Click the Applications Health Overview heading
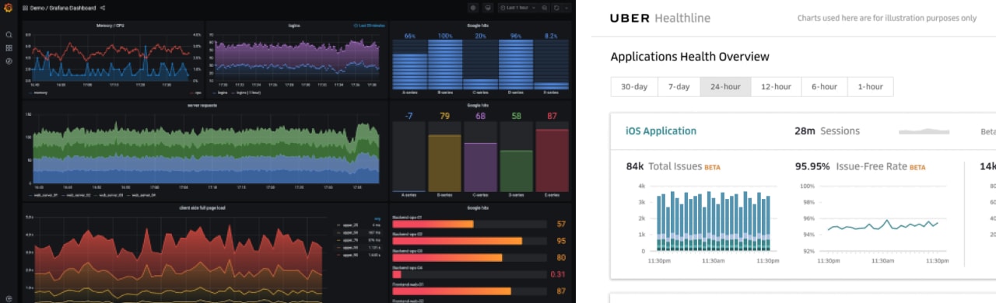The height and width of the screenshot is (303, 996). (x=689, y=57)
